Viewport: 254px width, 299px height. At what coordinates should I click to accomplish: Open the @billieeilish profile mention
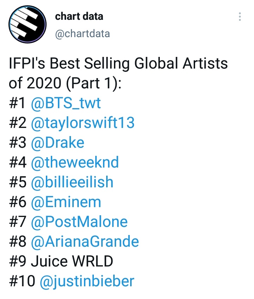(x=72, y=182)
